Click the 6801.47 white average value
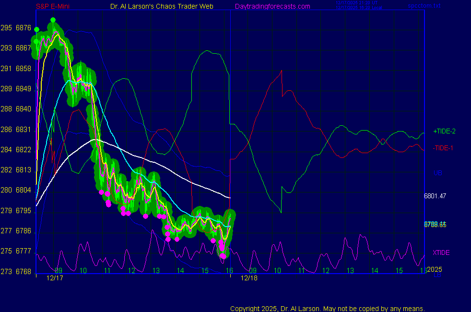This screenshot has height=312, width=471. [x=435, y=196]
